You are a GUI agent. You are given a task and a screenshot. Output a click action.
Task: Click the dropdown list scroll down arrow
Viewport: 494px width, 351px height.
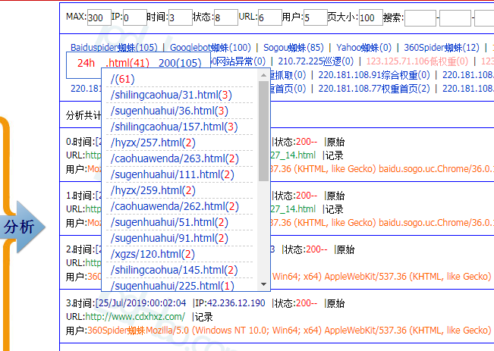[x=264, y=284]
